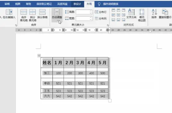Click the cell containing 500

103,73
